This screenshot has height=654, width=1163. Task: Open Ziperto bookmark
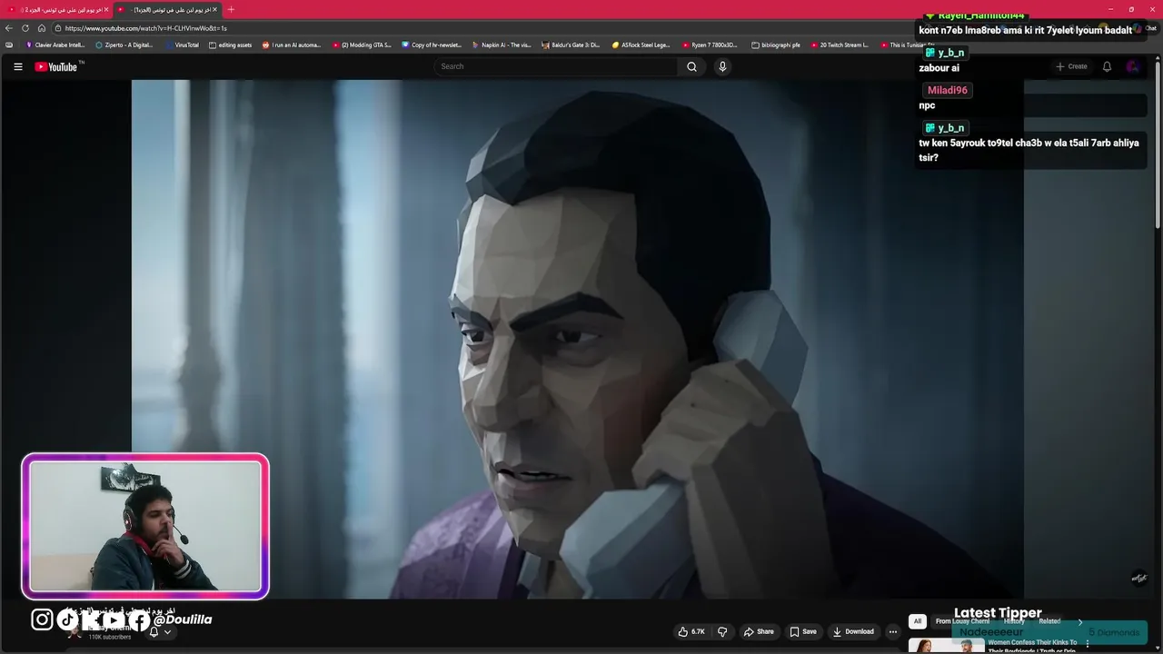[124, 45]
